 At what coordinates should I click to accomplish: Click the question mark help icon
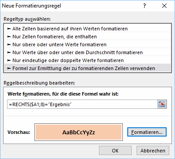click(x=145, y=6)
